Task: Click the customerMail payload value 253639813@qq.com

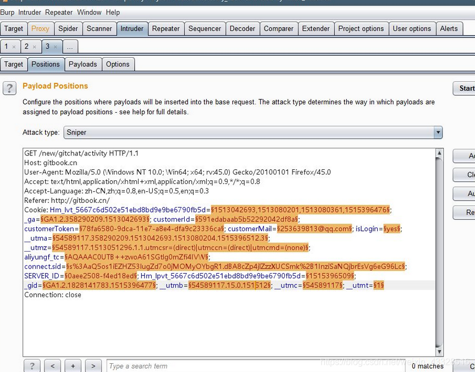Action: coord(314,229)
